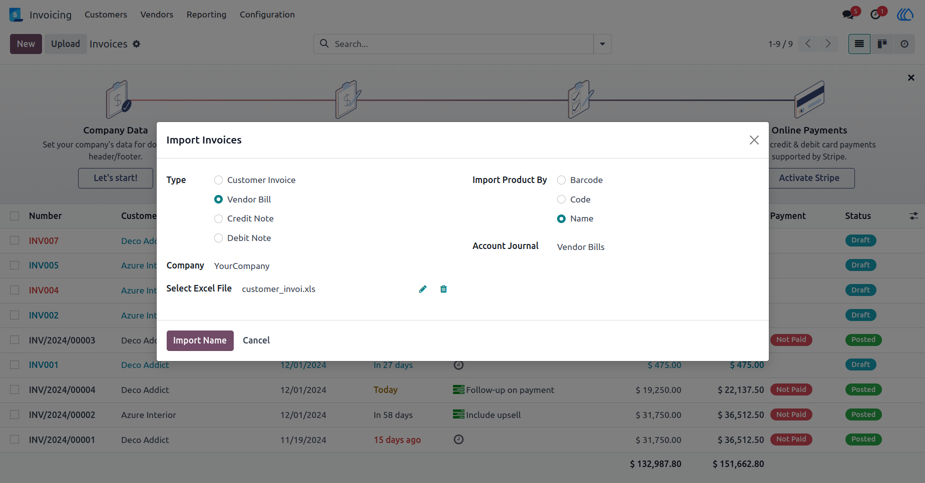Close the Import Invoices dialog
The width and height of the screenshot is (925, 483).
point(754,140)
